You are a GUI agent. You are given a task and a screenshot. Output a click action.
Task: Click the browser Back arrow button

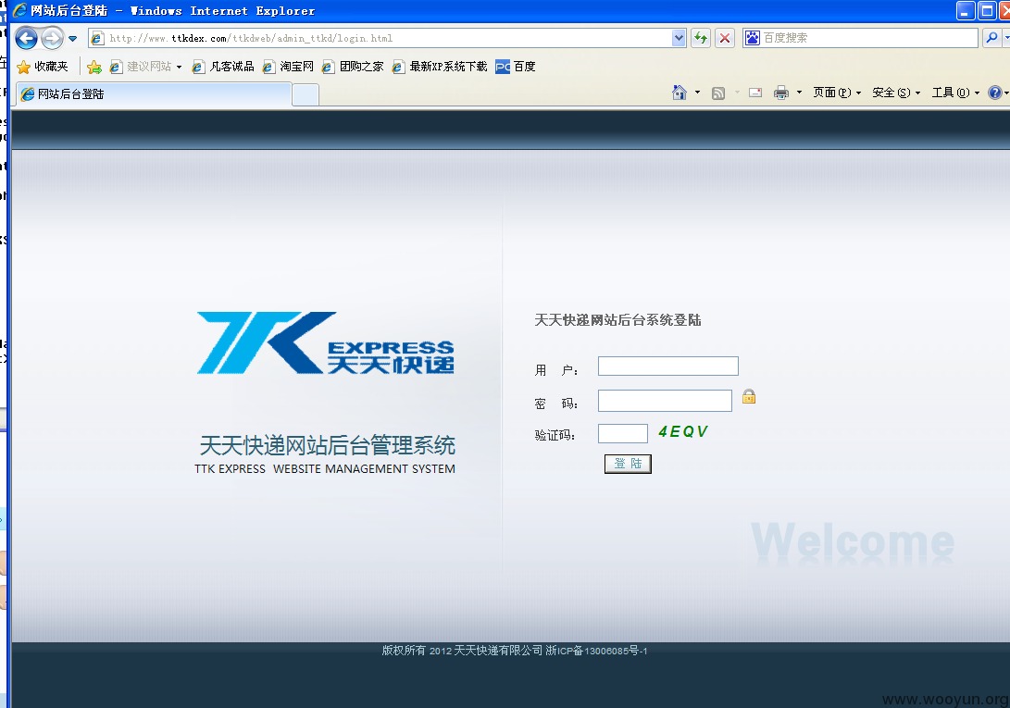(x=26, y=38)
